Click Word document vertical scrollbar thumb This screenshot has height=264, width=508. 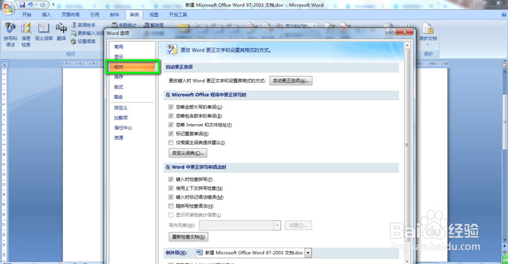coord(505,122)
